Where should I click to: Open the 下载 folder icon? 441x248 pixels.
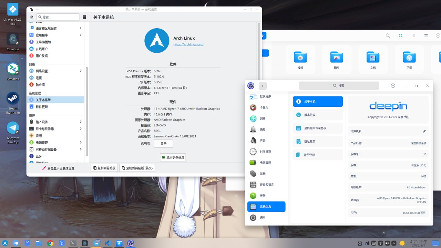click(x=409, y=57)
